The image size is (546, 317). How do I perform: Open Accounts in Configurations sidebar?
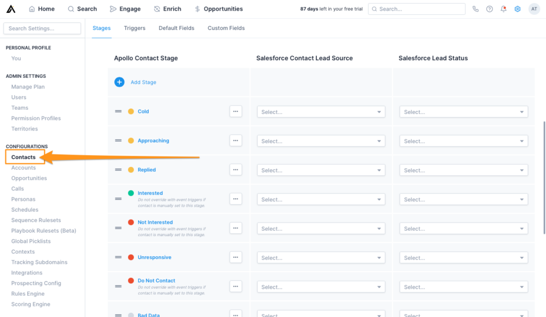(23, 168)
